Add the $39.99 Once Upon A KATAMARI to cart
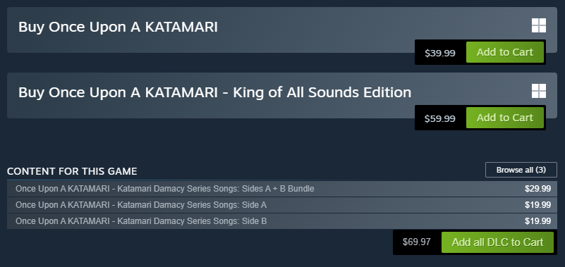This screenshot has width=565, height=267. (x=505, y=52)
